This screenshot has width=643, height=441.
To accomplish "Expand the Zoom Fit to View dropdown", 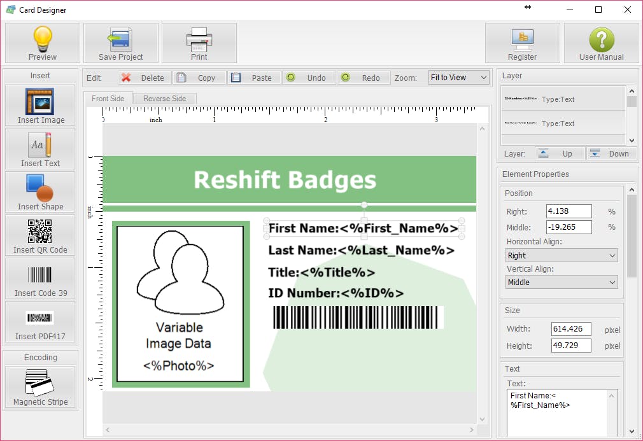I will pos(458,78).
